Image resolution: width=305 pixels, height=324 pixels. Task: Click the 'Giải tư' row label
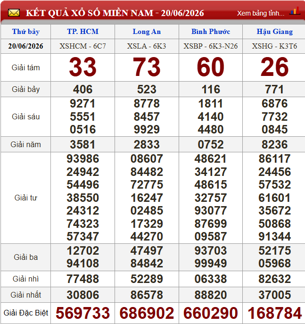pyautogui.click(x=25, y=198)
